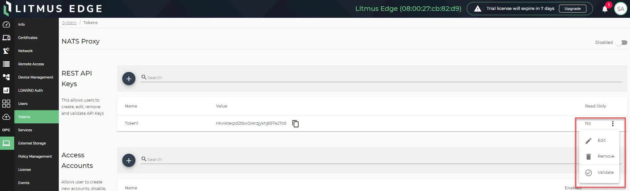Open the analytics chart sidebar icon
630x191 pixels.
point(6,90)
